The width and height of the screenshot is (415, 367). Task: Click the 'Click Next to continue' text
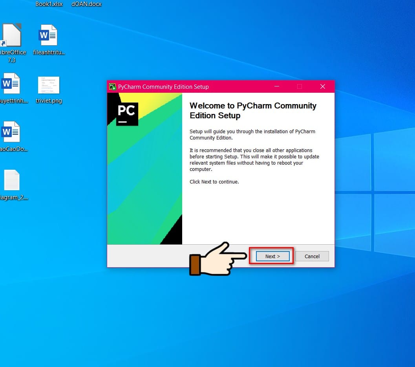coord(214,182)
